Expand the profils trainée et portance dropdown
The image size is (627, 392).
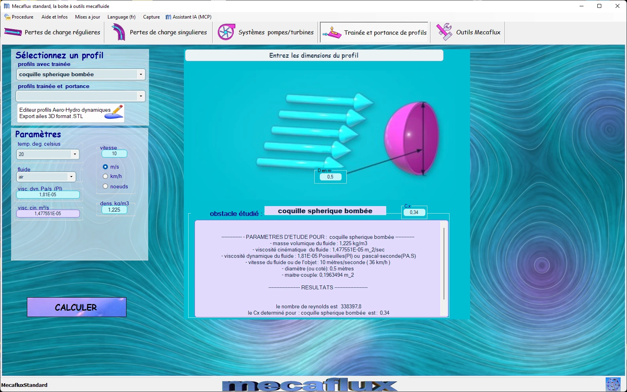(x=141, y=96)
